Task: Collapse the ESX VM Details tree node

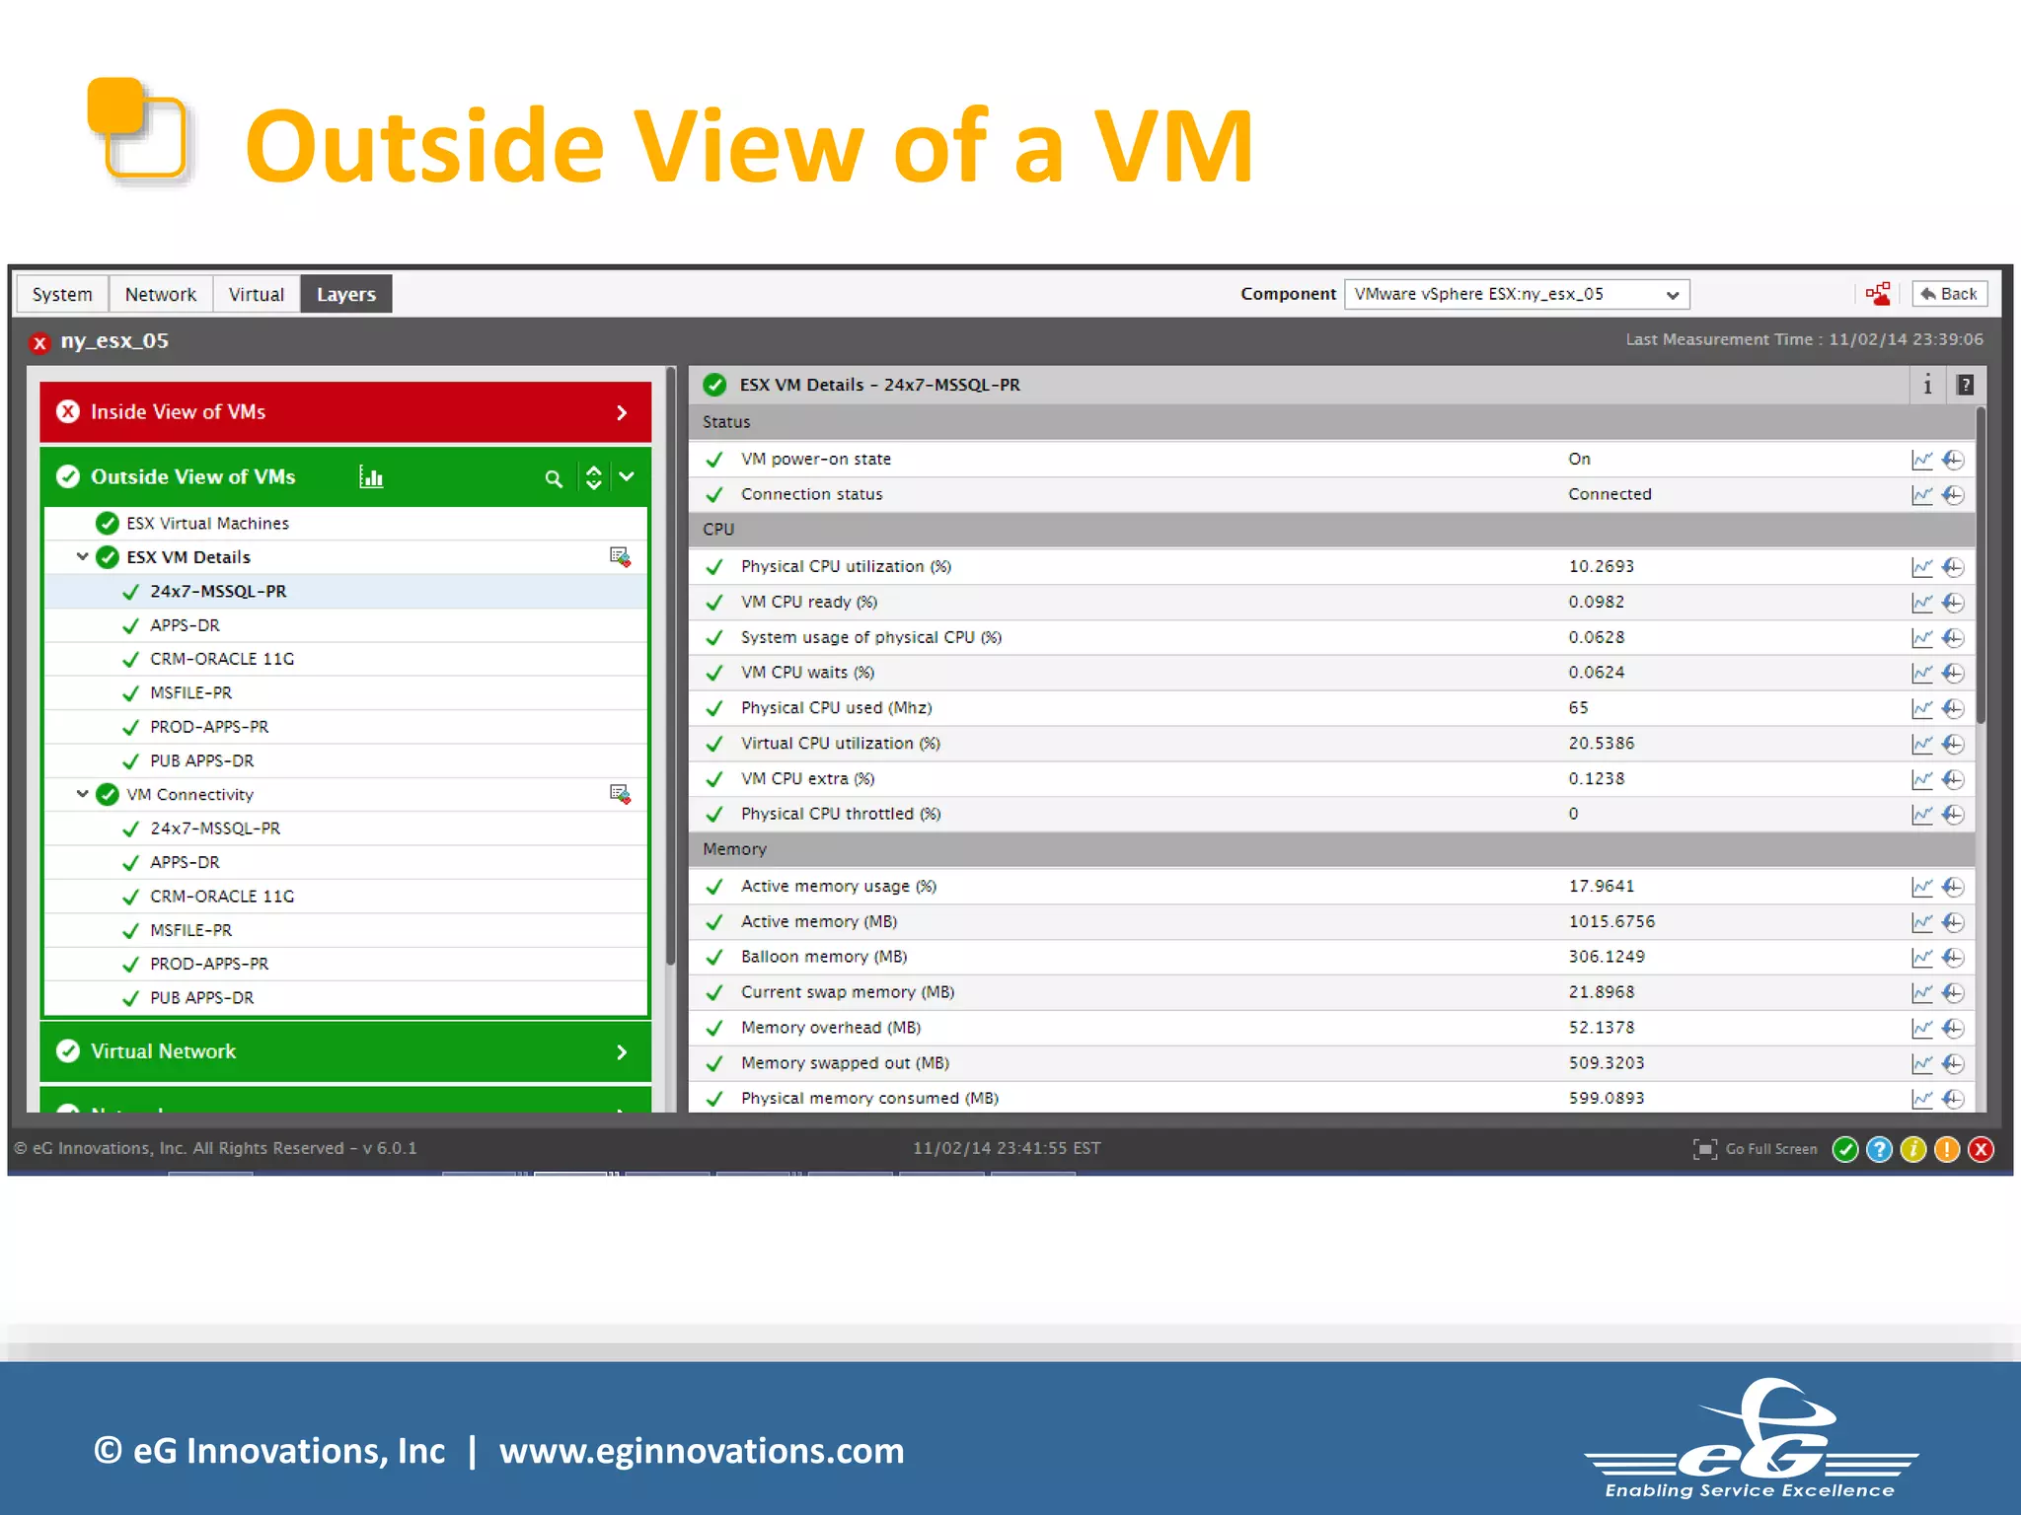Action: (x=83, y=557)
